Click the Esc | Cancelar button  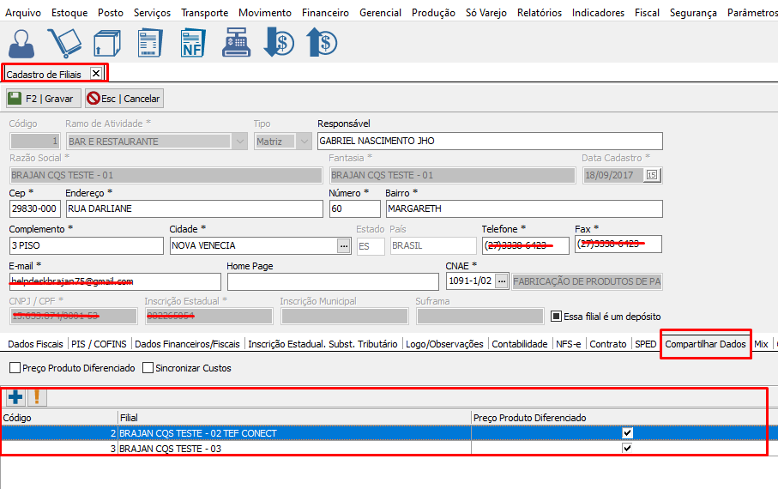(124, 99)
